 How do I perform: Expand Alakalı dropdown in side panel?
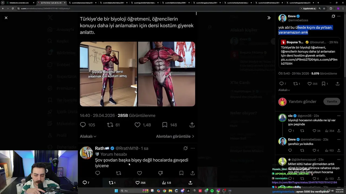[284, 90]
